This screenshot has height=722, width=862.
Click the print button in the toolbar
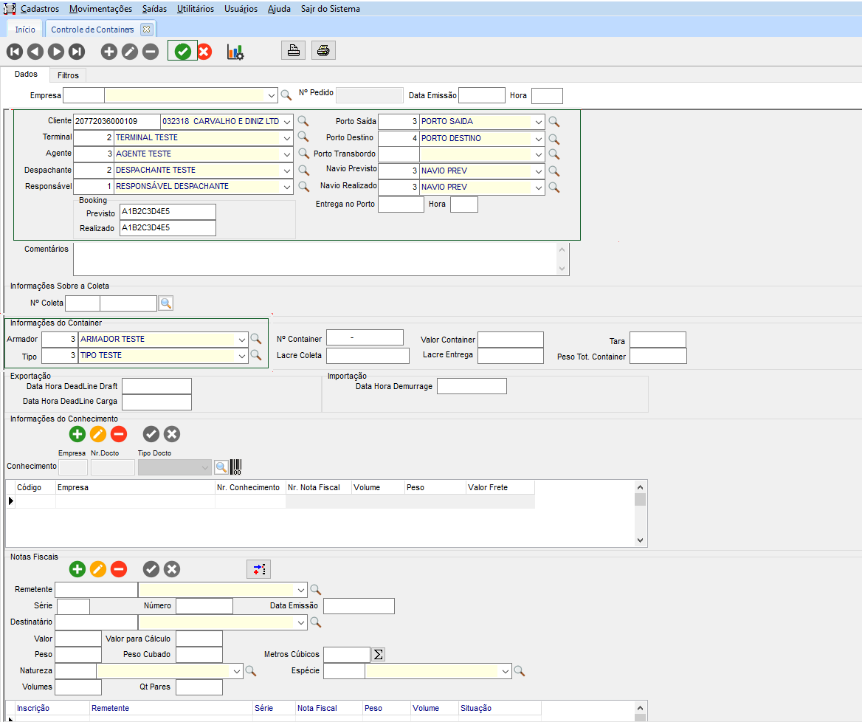click(293, 51)
